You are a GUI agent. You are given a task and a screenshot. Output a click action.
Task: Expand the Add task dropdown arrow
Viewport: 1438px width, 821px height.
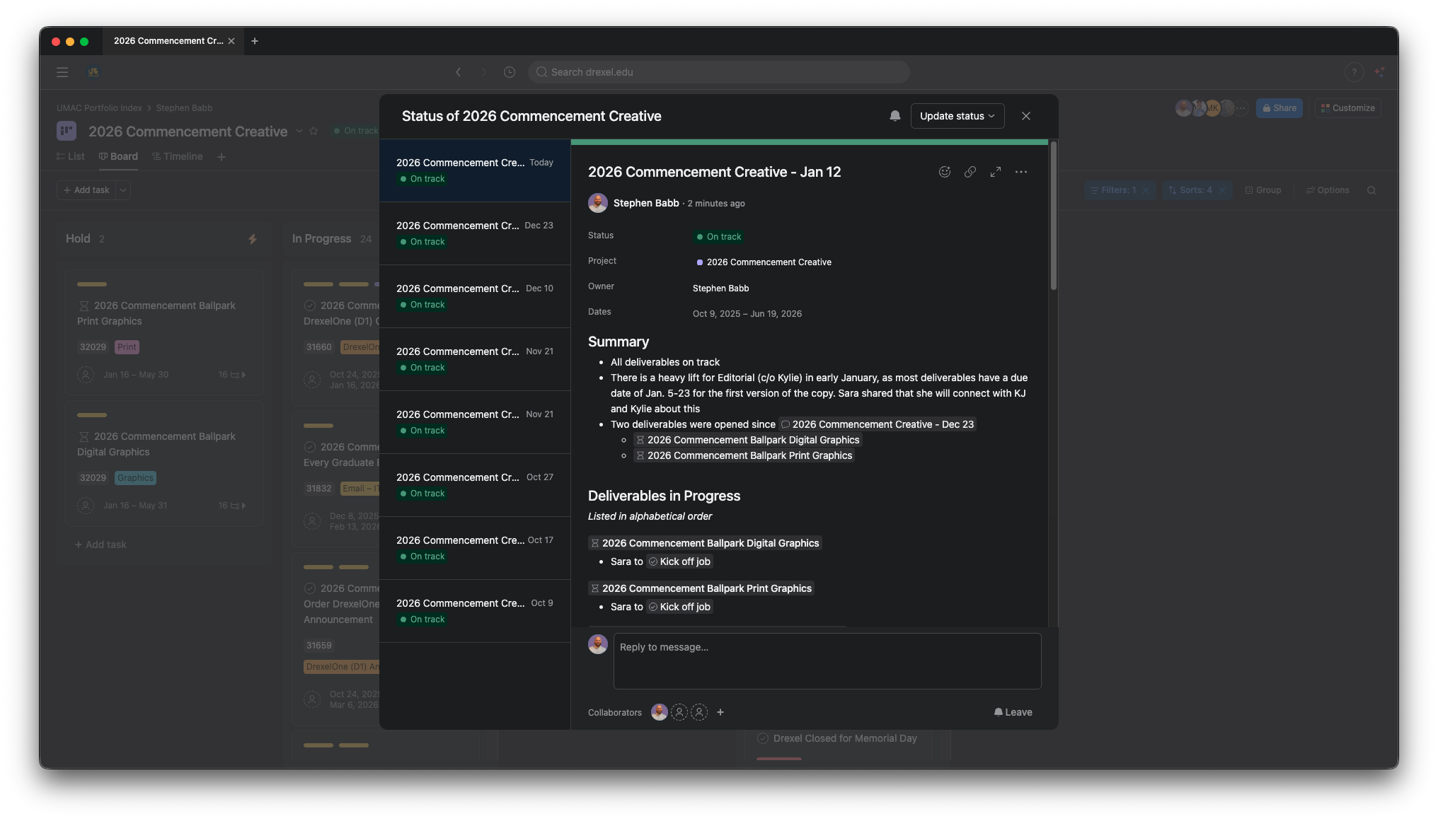click(123, 190)
